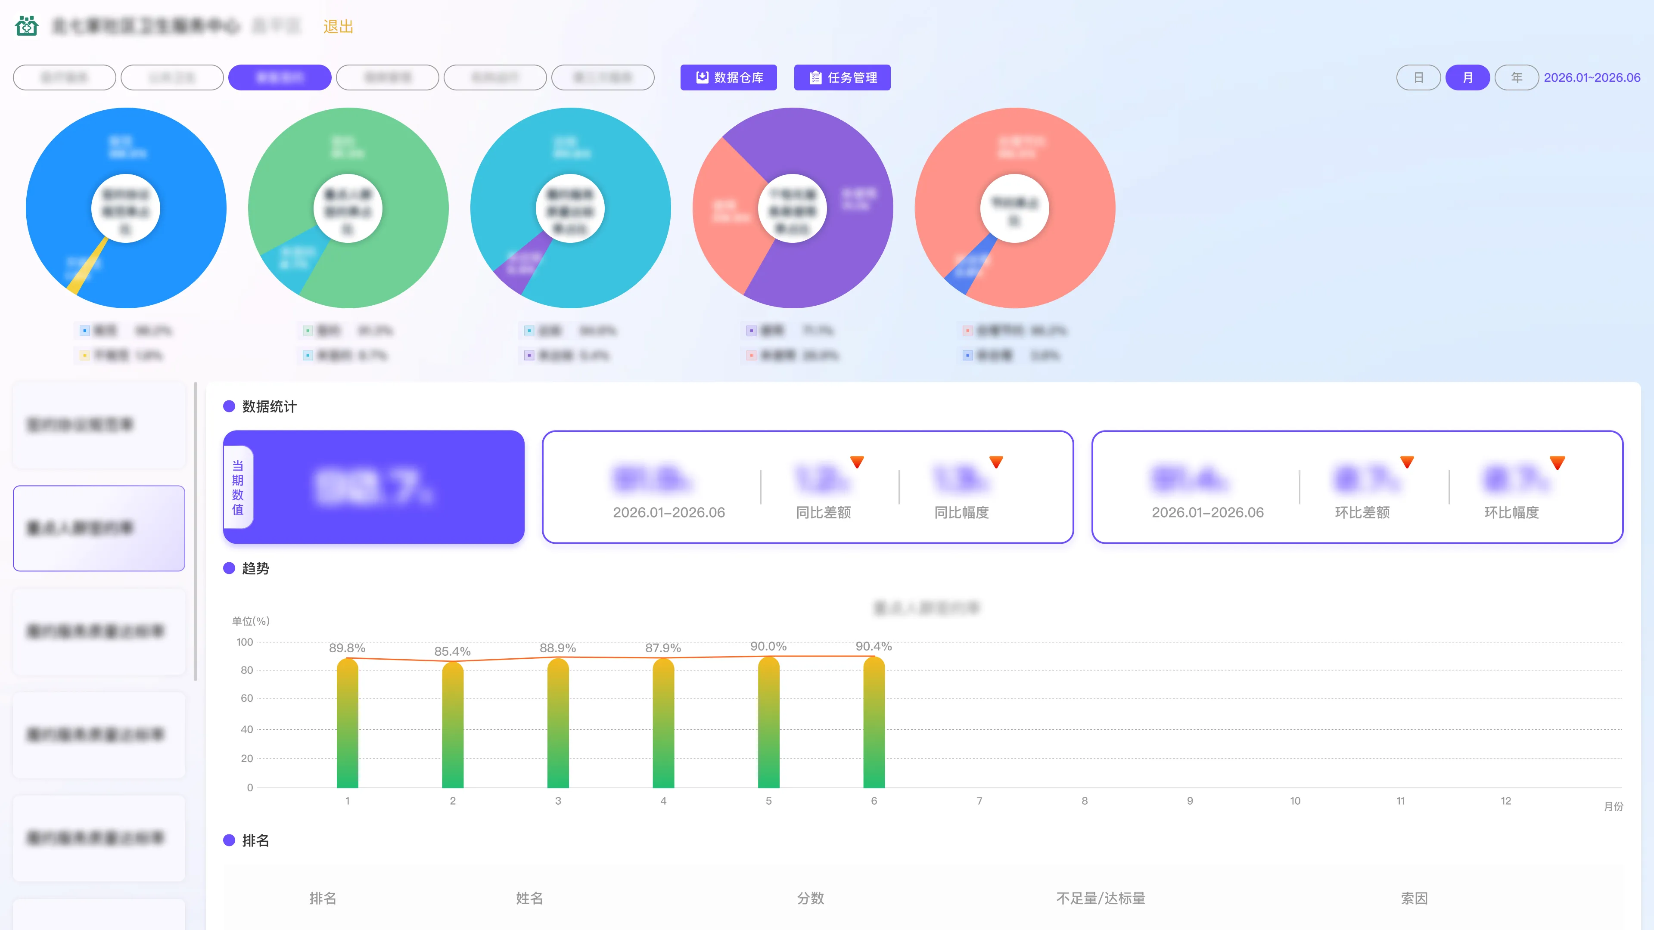
Task: Toggle purple legend swatch under the teal pie
Action: point(529,355)
